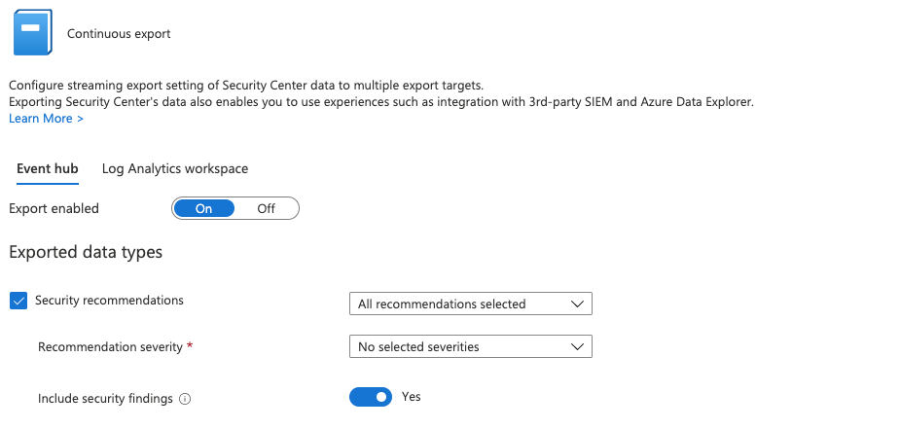
Task: Open the Log Analytics workspace tab
Action: 175,168
